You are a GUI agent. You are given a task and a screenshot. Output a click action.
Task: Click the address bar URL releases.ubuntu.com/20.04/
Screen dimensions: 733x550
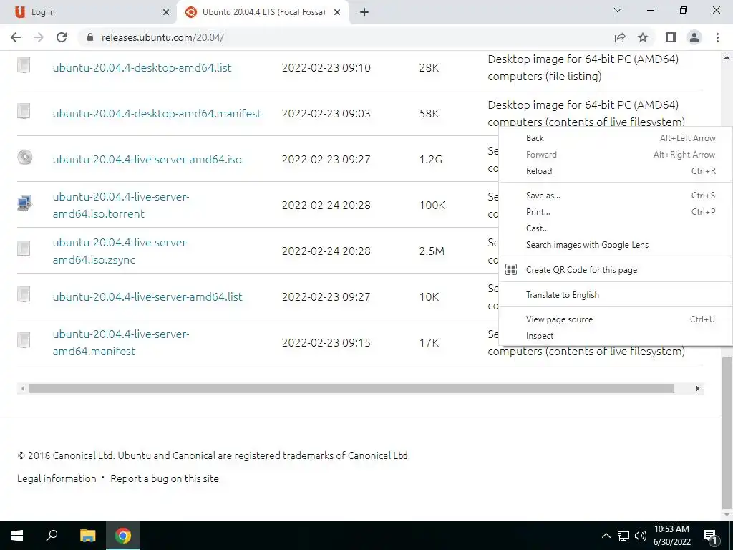point(162,37)
